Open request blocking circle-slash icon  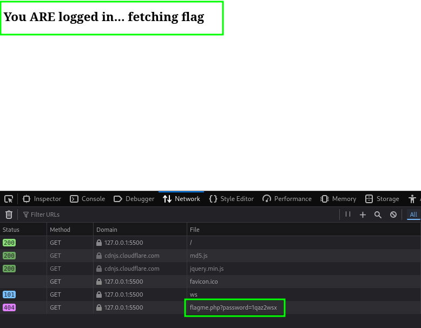[x=393, y=215]
